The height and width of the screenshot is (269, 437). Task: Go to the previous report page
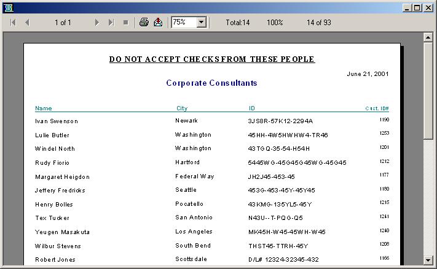pos(27,23)
